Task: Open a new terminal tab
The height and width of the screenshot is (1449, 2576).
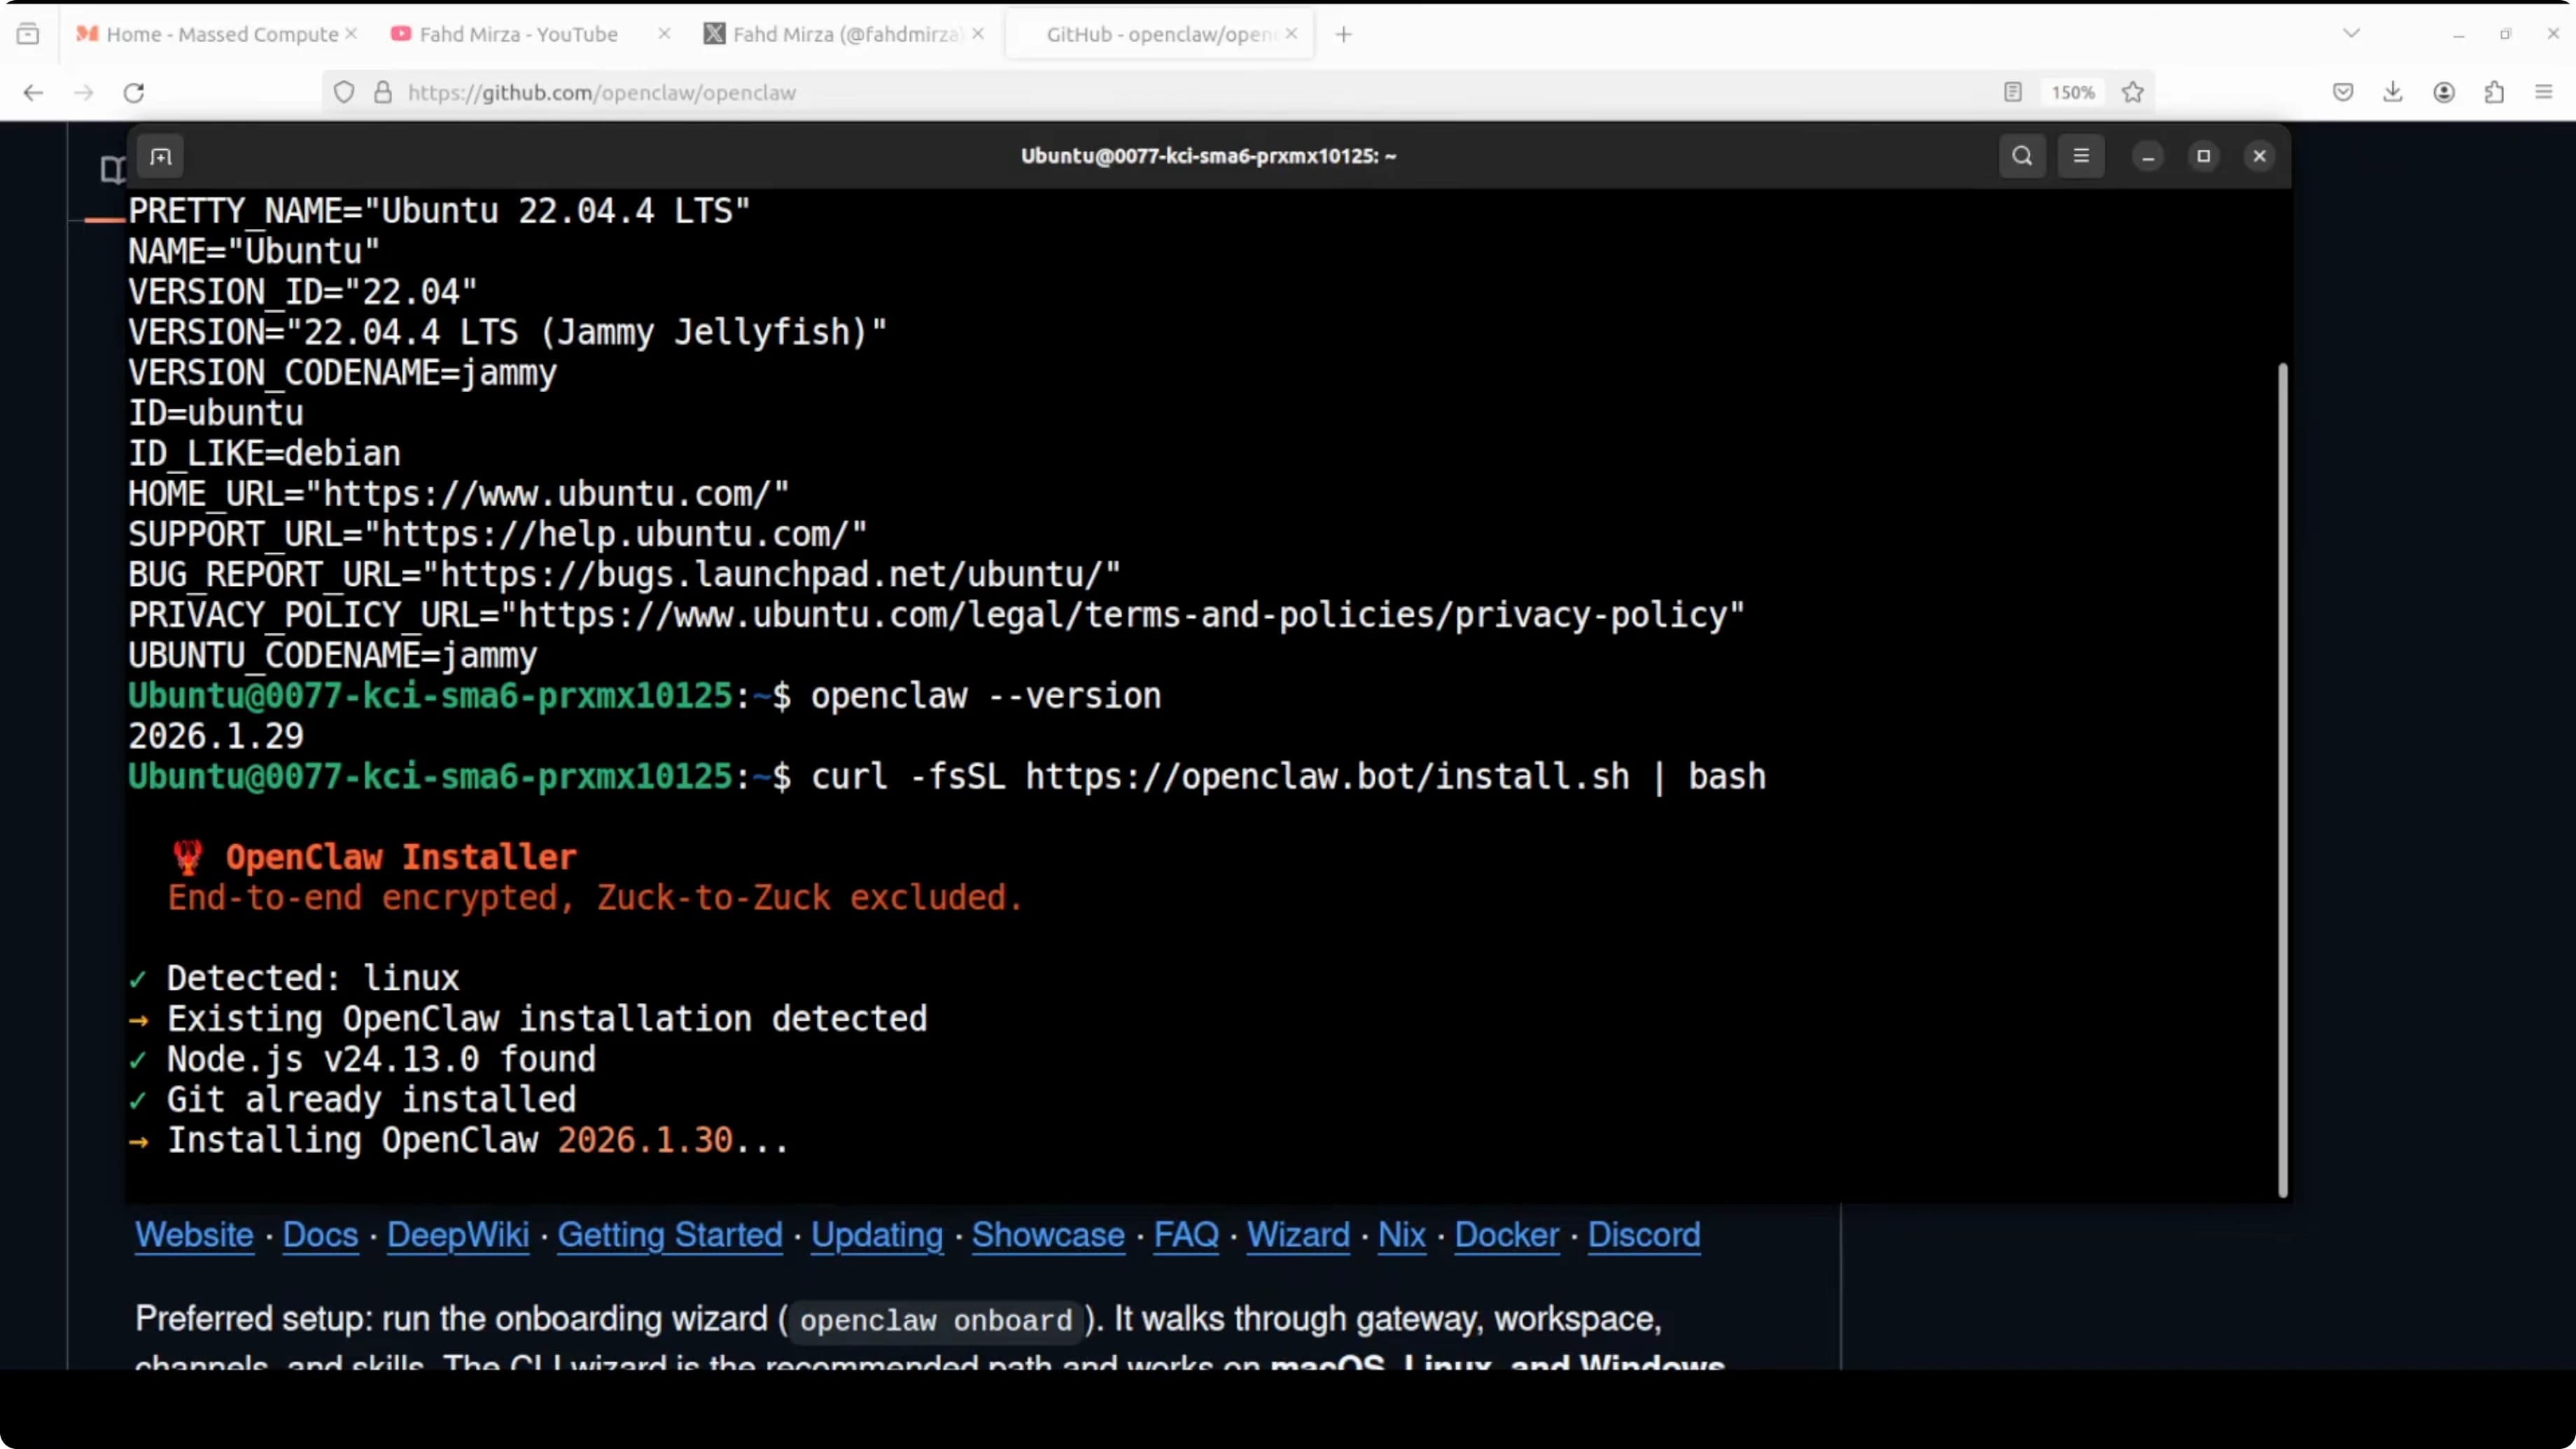Action: pyautogui.click(x=160, y=156)
